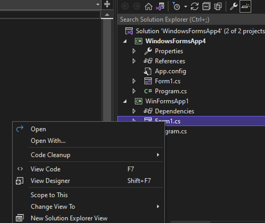Switch between solutions and folder views icon

point(160,7)
